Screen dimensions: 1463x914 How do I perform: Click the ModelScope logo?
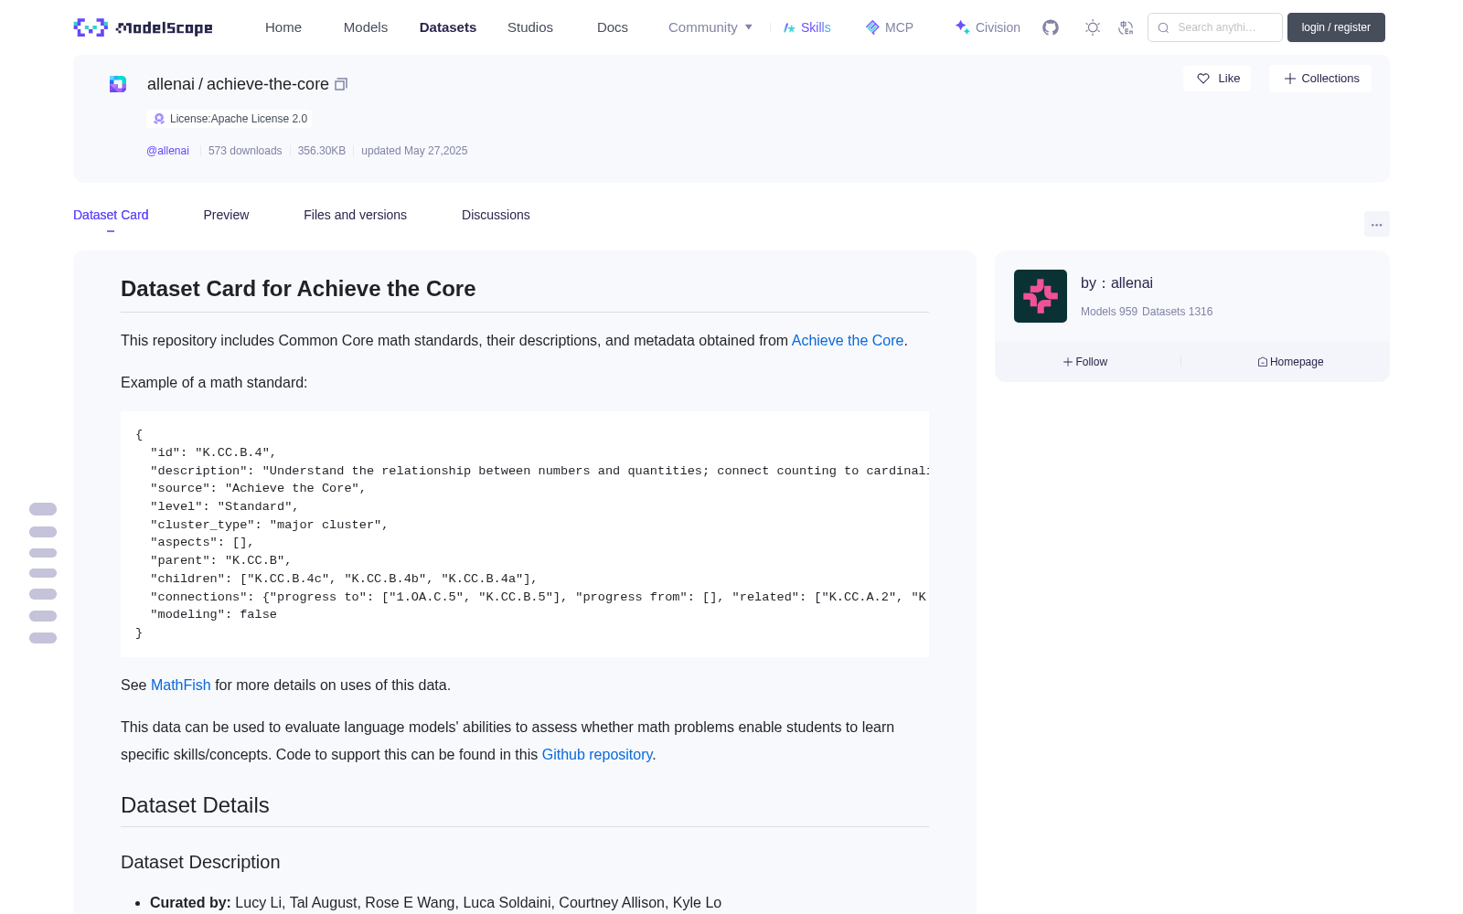point(143,27)
